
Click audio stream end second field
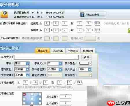(97, 30)
